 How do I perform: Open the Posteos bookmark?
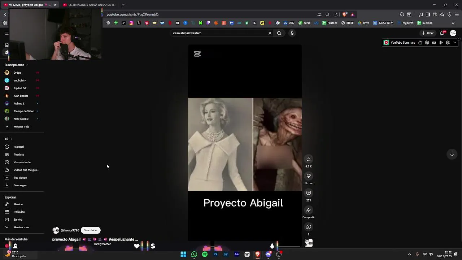point(330,23)
